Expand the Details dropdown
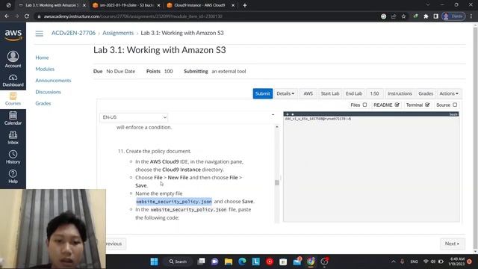This screenshot has height=269, width=478. (x=285, y=93)
